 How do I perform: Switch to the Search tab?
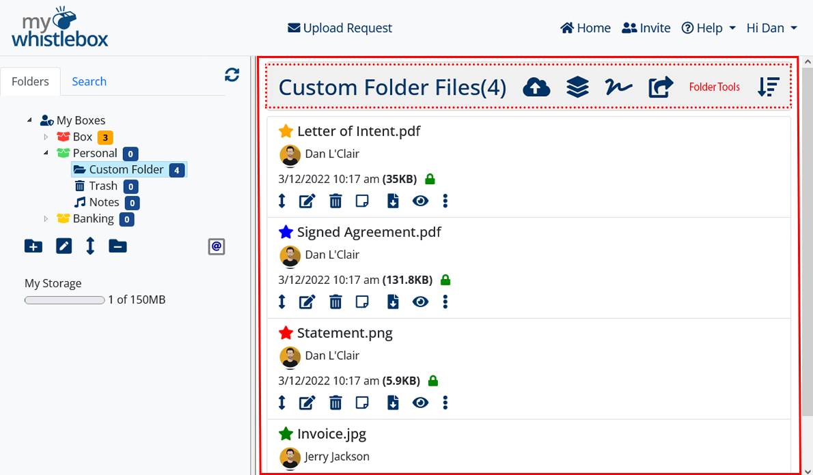89,81
